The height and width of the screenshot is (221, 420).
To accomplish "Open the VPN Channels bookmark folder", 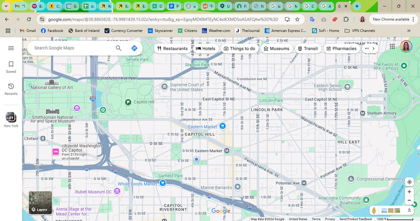I will [360, 30].
